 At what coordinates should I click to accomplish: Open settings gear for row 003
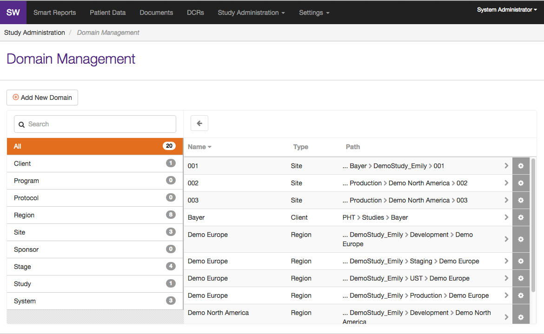coord(521,200)
